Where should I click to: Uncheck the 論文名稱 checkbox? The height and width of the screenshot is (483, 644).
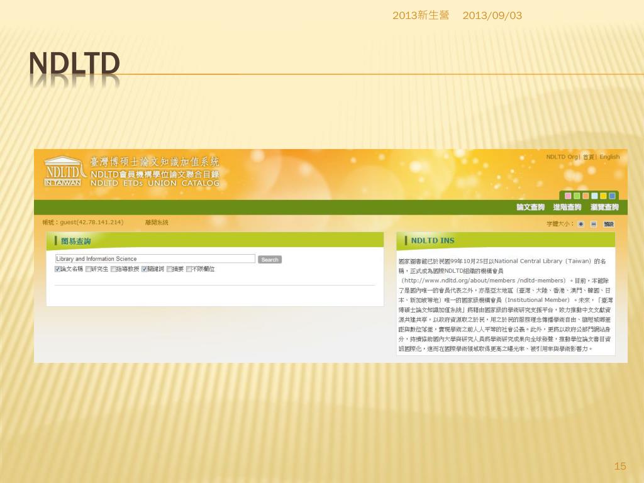[57, 269]
